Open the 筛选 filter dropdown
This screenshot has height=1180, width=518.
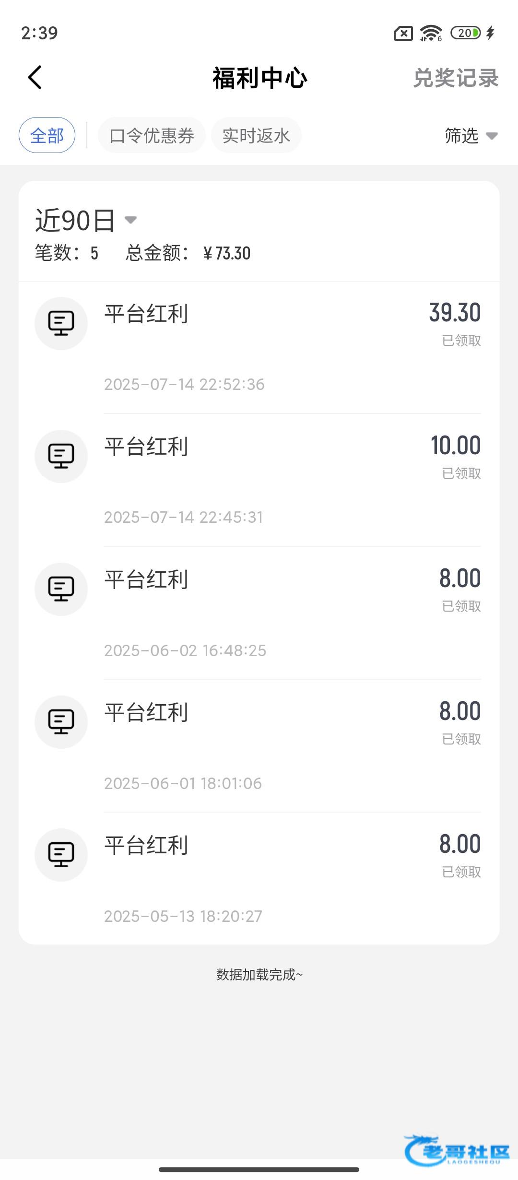pyautogui.click(x=461, y=136)
